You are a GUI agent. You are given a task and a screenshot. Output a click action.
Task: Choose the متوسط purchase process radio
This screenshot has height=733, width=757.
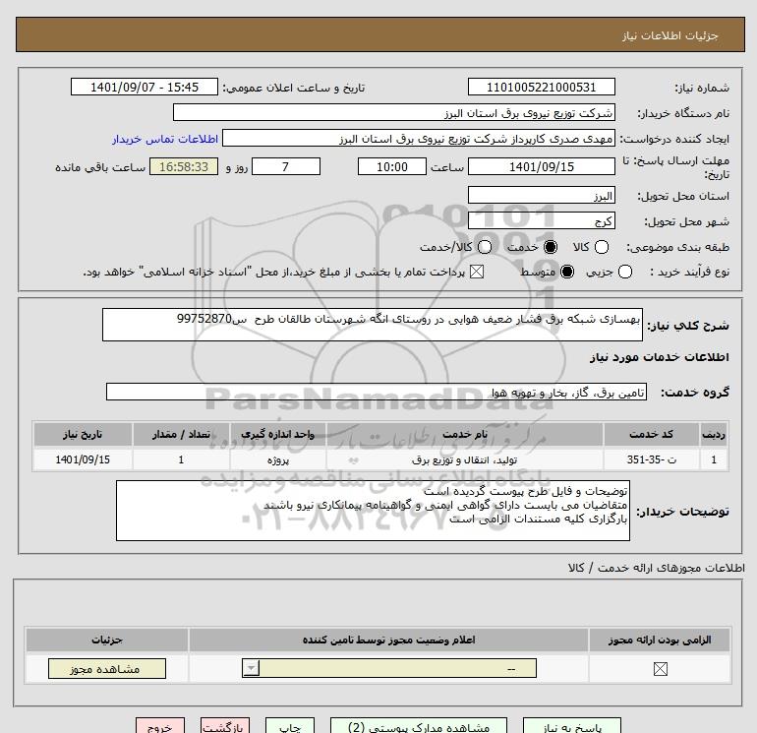(567, 272)
